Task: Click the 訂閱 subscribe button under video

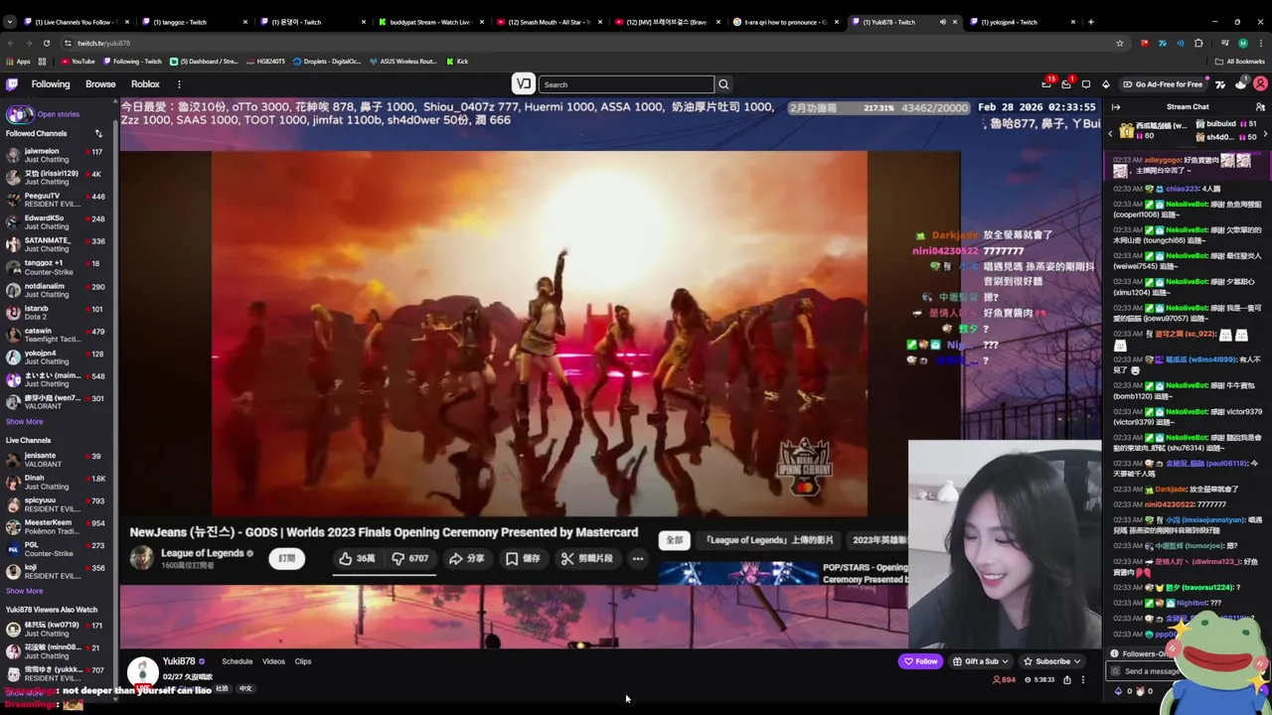Action: point(286,558)
